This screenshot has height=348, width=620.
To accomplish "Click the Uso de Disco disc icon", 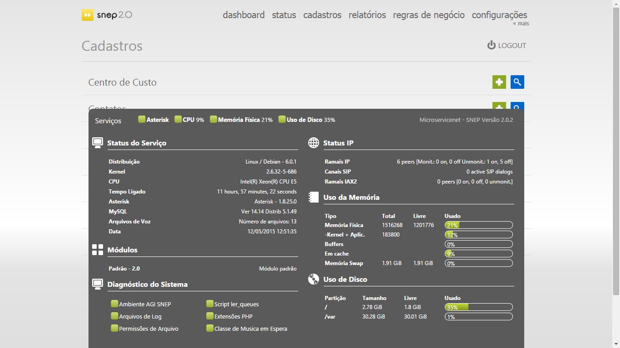I will click(x=314, y=279).
